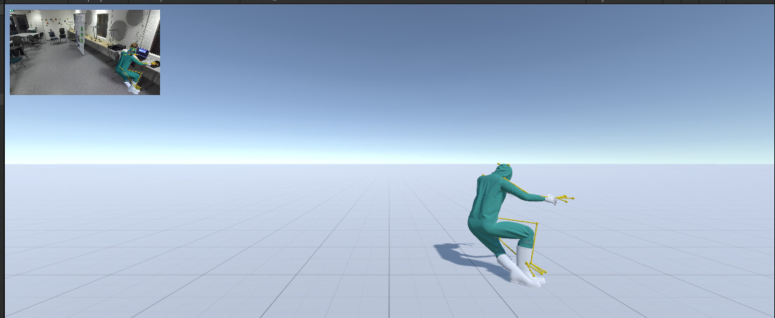Click the camera preview thumbnail of the room
This screenshot has height=318, width=775.
pyautogui.click(x=85, y=52)
